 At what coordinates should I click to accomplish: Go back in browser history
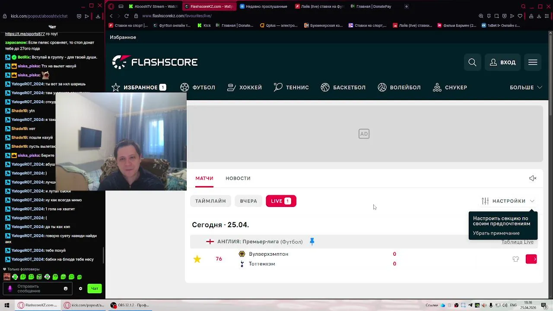111,16
